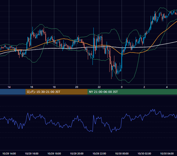The height and width of the screenshot is (156, 177).
Task: Click the ロンドン 15:30-21:00 JST session bar
Action: pyautogui.click(x=56, y=92)
